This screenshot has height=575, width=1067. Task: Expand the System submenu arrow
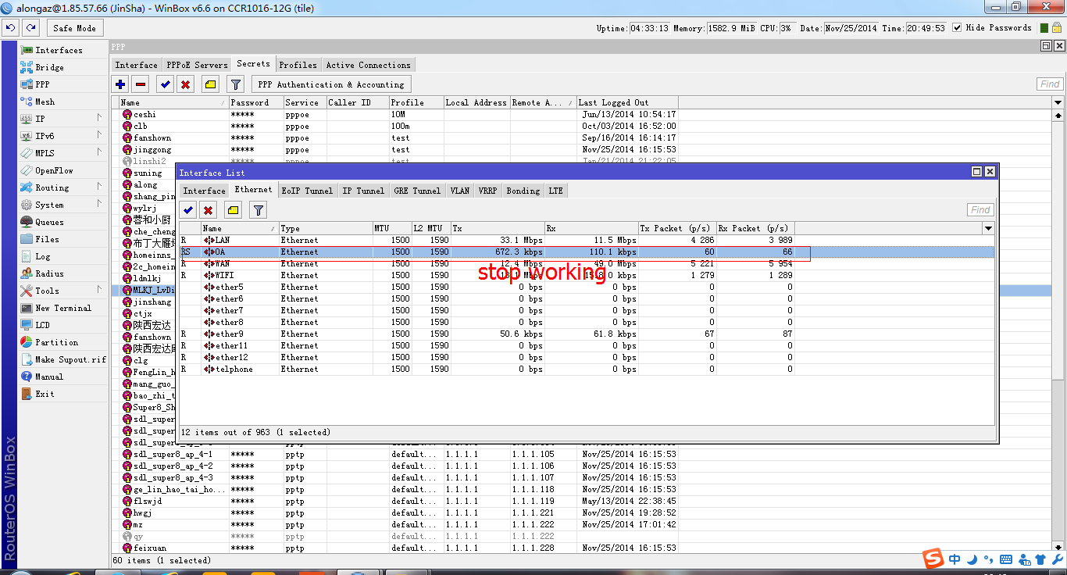99,204
